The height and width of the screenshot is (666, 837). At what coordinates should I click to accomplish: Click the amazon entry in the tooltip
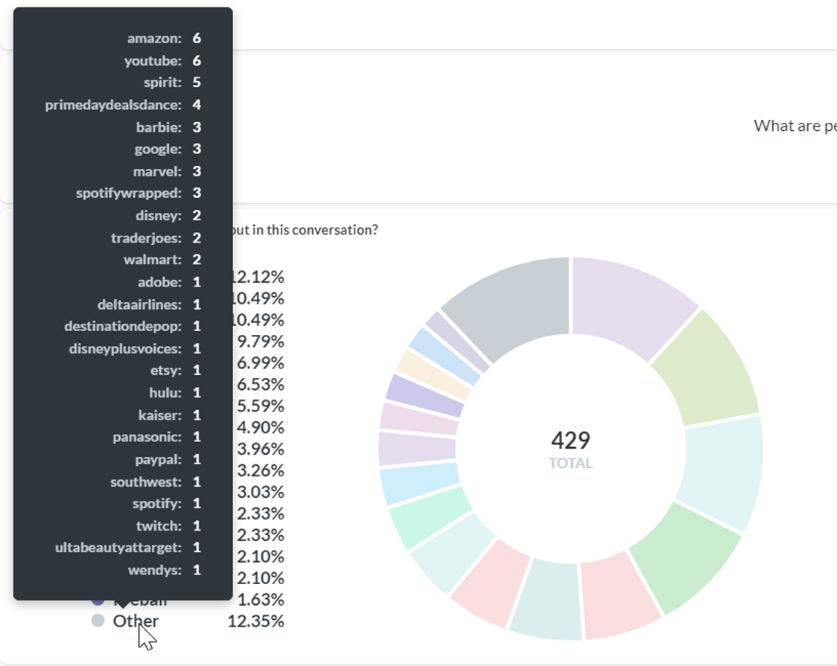154,38
